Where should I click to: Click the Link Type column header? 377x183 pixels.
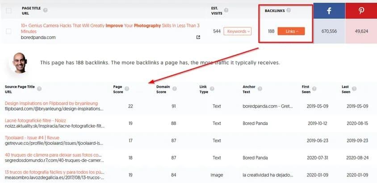tap(204, 89)
